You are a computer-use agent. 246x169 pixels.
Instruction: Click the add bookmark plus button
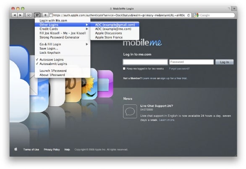click(x=45, y=15)
